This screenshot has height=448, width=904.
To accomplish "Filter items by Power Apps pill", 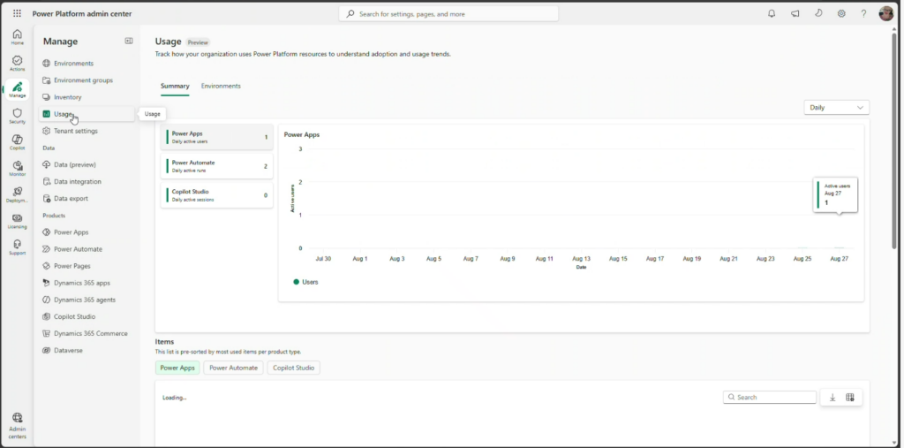I will coord(177,368).
